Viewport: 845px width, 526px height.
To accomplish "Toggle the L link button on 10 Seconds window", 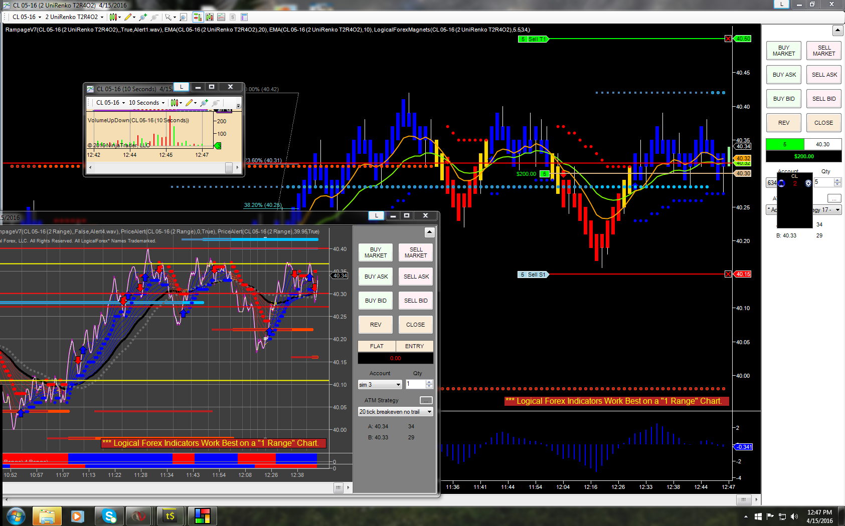I will [x=182, y=87].
